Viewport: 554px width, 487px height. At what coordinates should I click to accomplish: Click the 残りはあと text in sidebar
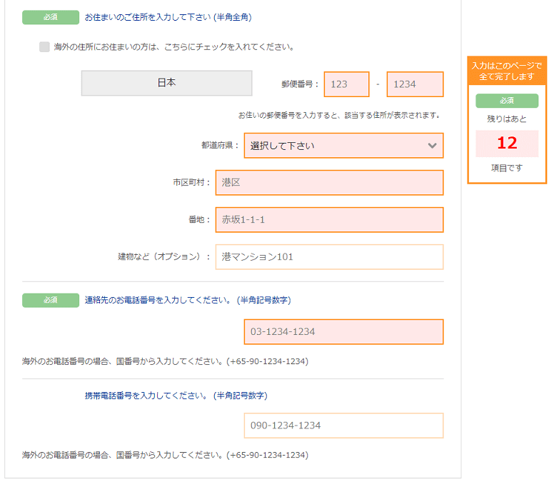coord(507,119)
